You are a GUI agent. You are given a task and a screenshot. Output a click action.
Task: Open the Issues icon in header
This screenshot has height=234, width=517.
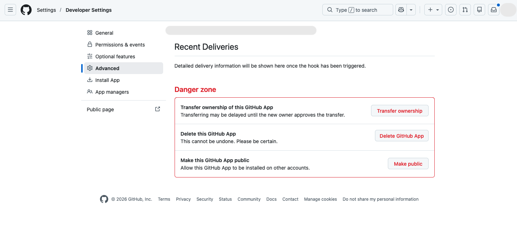coord(451,10)
